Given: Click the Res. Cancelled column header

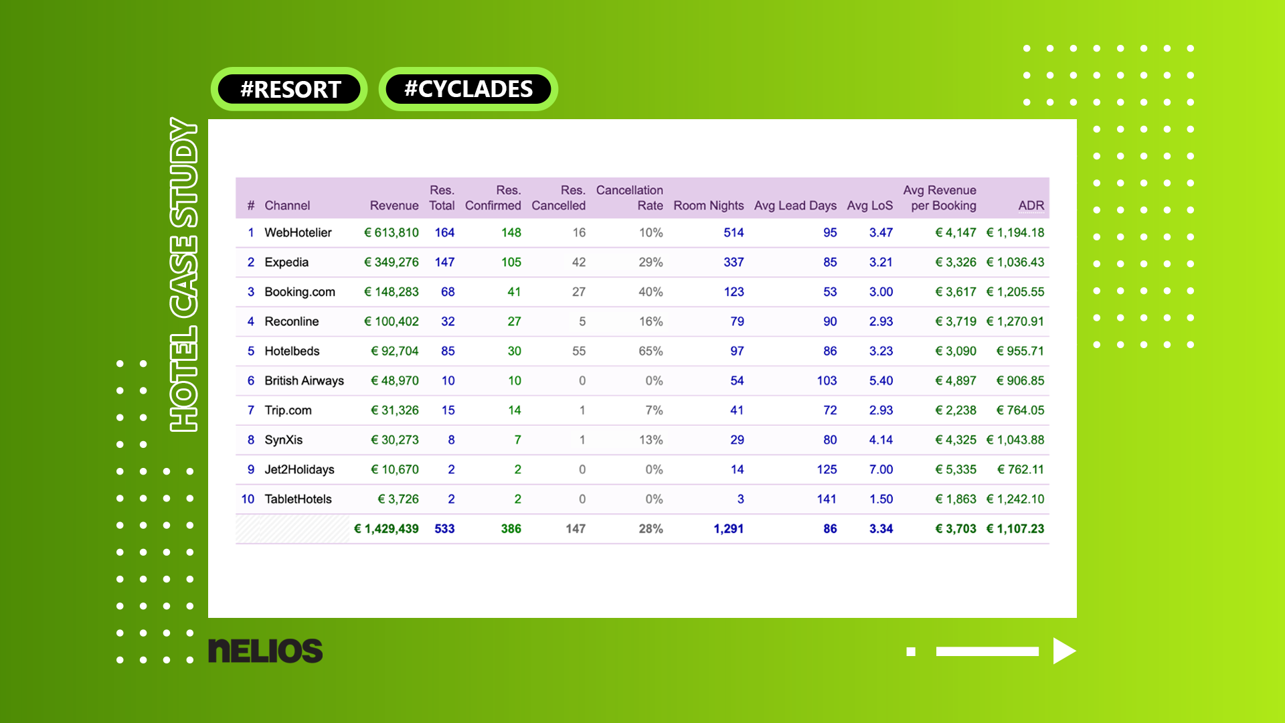Looking at the screenshot, I should pyautogui.click(x=559, y=198).
